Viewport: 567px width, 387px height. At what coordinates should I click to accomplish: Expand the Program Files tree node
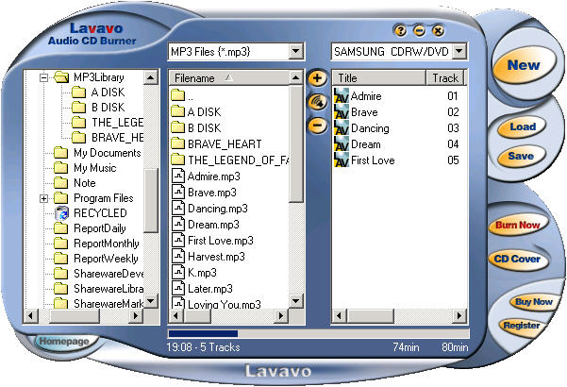pyautogui.click(x=43, y=198)
